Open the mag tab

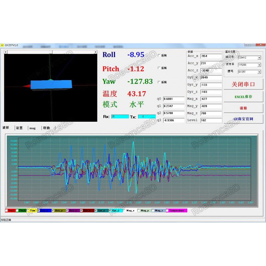pos(32,127)
